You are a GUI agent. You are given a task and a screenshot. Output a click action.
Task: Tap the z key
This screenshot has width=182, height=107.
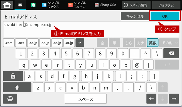coord(38,87)
